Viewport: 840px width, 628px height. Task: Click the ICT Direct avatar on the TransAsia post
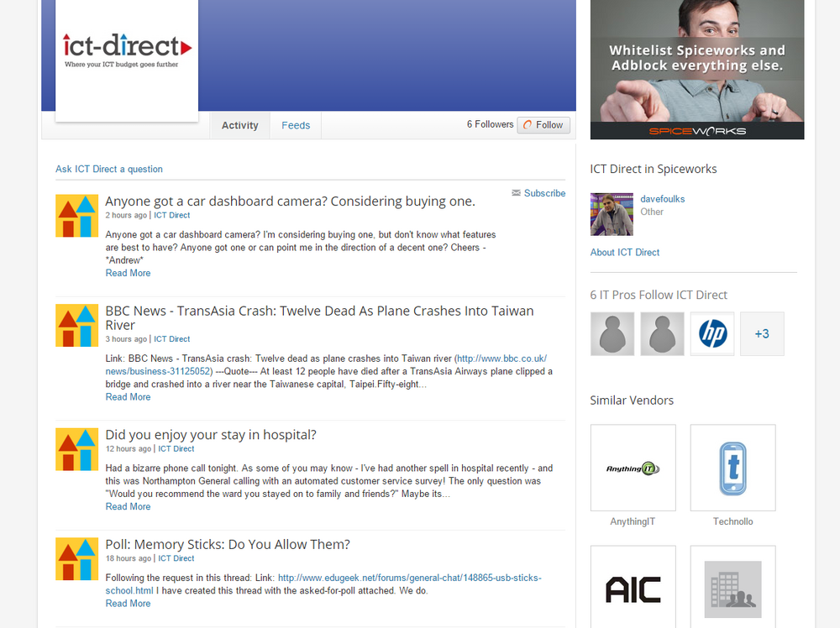click(x=77, y=326)
